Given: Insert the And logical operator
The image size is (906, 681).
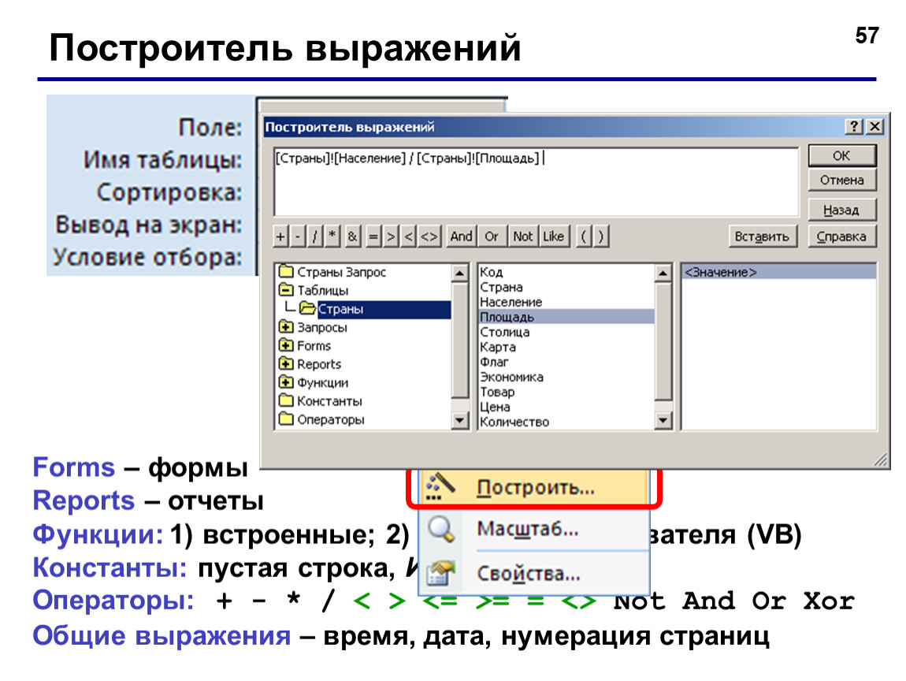Looking at the screenshot, I should (x=461, y=236).
